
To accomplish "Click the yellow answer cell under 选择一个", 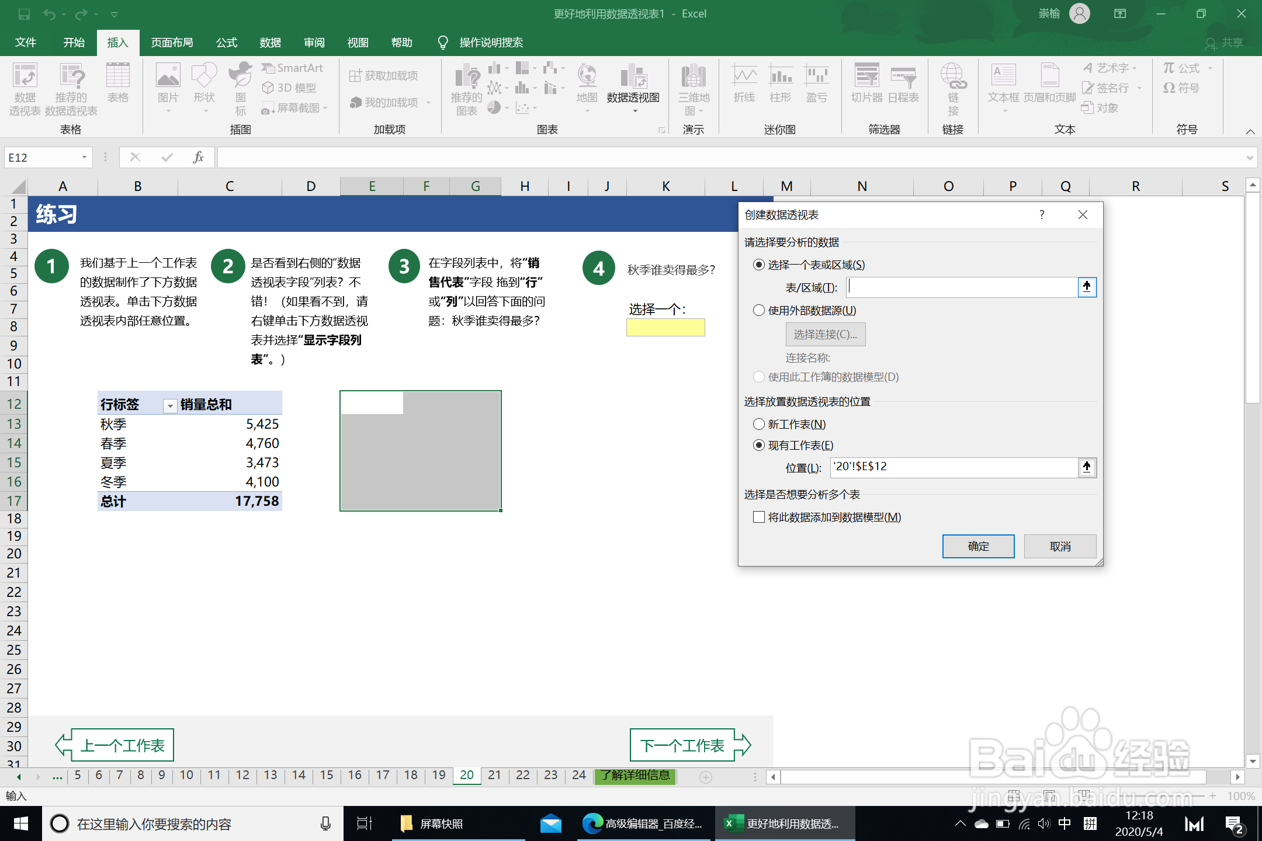I will coord(665,328).
